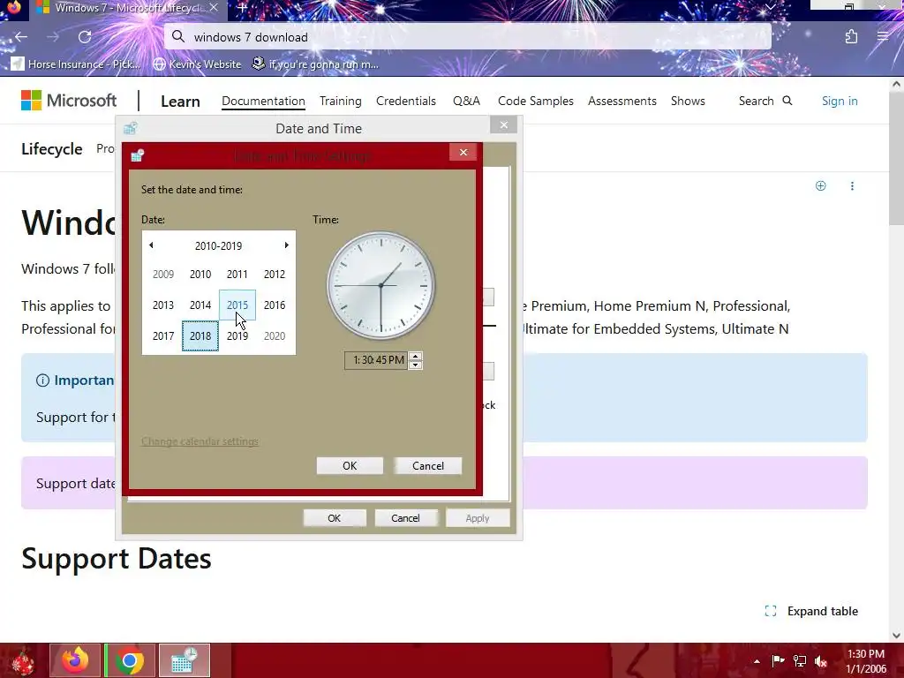Viewport: 904px width, 678px height.
Task: Go to previous decade in calendar
Action: point(151,245)
